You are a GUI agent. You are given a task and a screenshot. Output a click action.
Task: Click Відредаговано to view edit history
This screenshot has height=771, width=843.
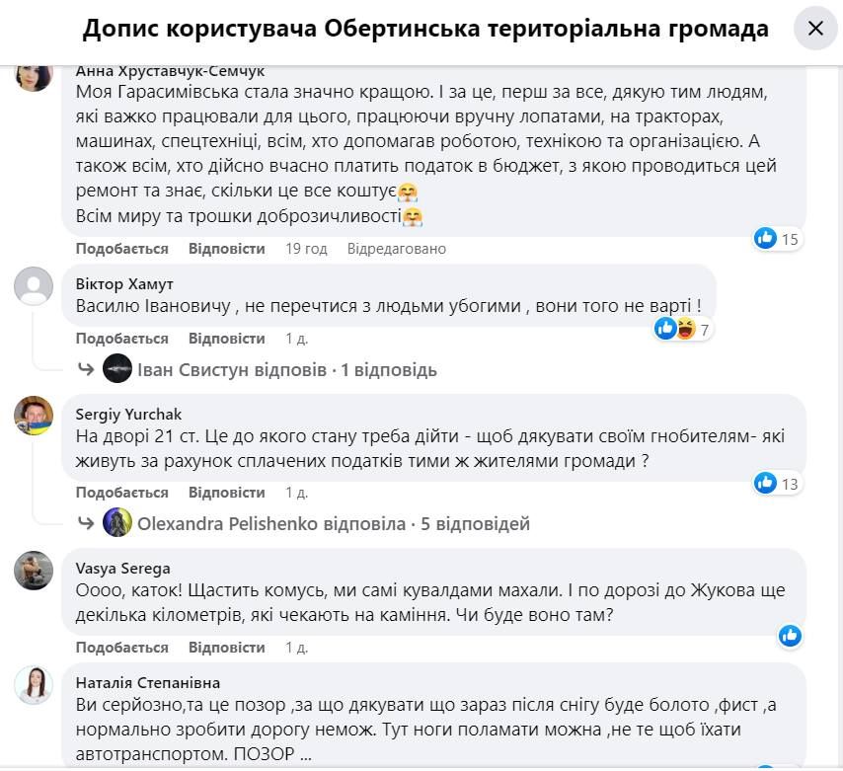(396, 249)
